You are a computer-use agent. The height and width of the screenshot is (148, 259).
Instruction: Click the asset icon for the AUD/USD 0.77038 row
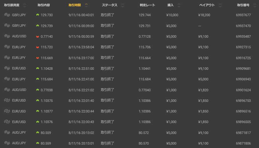point(7,90)
